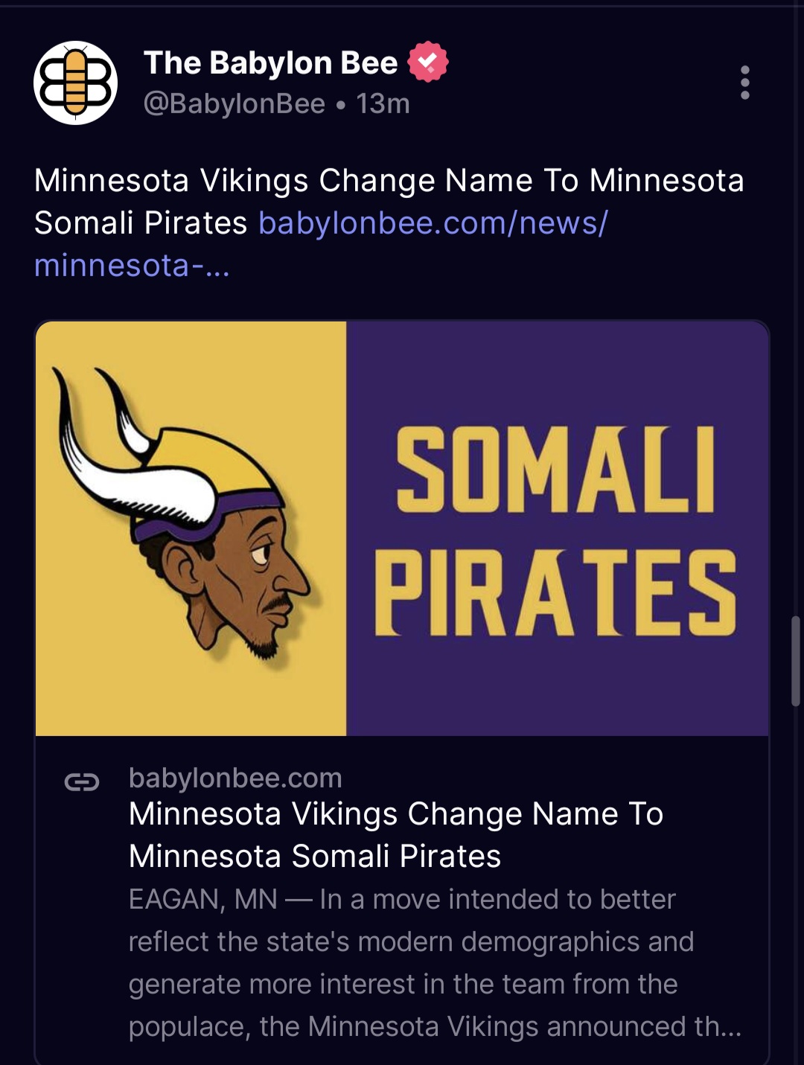Click the verified badge beside Babylon Bee
Screen dimensions: 804x1065
click(x=428, y=62)
